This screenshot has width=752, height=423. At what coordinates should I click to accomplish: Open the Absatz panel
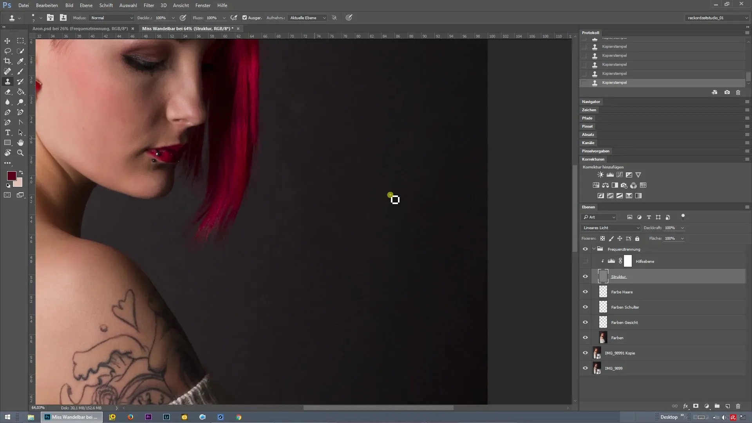tap(588, 134)
